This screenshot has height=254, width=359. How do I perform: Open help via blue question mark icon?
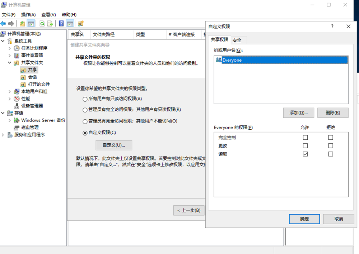(61, 24)
